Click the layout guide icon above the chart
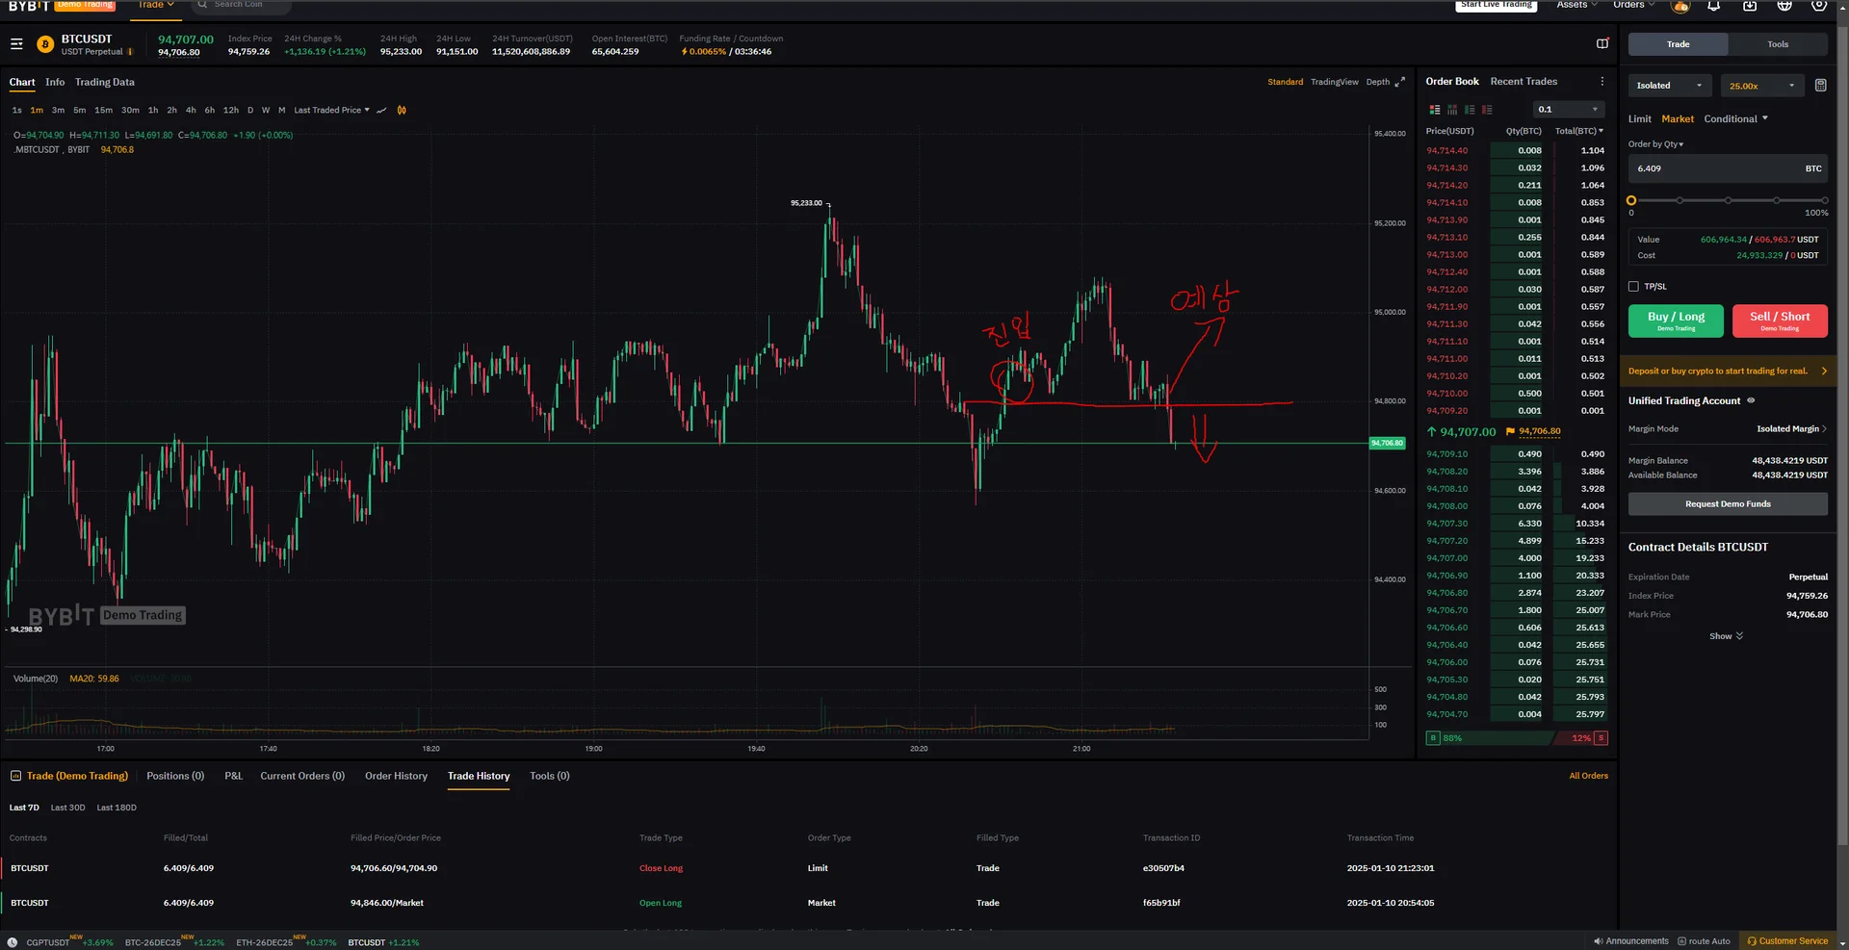The image size is (1849, 950). click(x=1602, y=44)
